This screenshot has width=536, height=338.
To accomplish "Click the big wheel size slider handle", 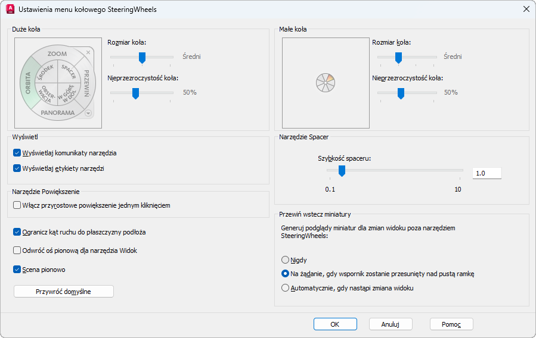I will pos(142,57).
